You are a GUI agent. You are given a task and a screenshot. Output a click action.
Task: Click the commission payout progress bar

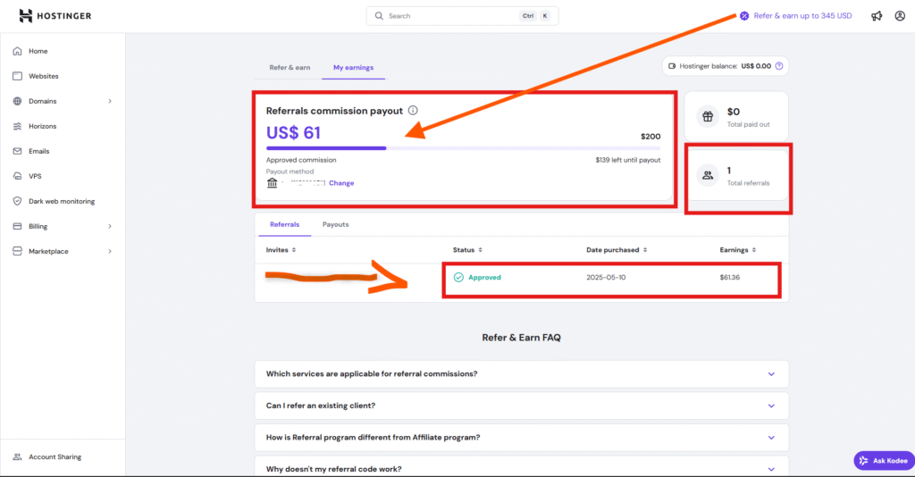tap(464, 148)
